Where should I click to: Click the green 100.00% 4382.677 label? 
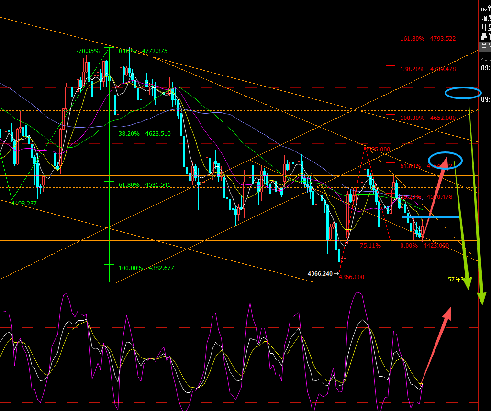(x=146, y=268)
